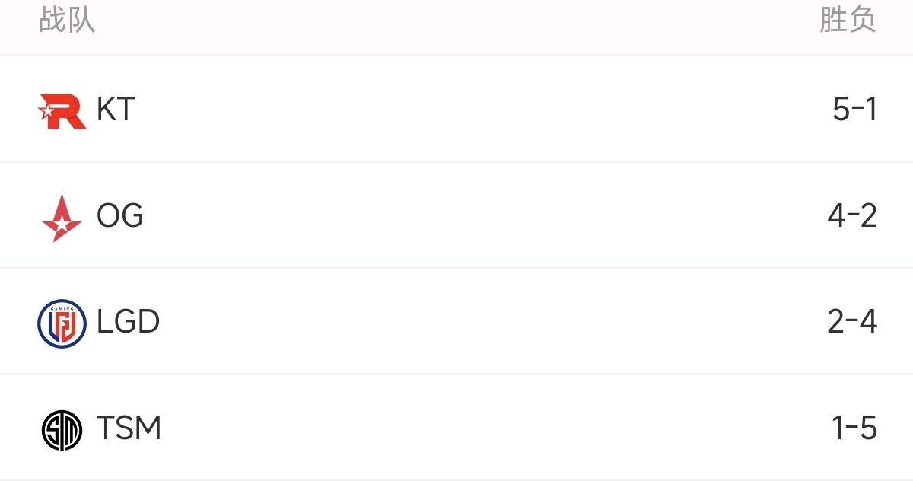Click the TSM black circular logo
The height and width of the screenshot is (481, 913).
click(62, 430)
